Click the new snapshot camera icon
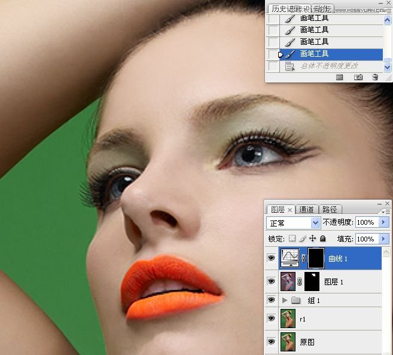Screen dimensions: 393x355 pyautogui.click(x=358, y=77)
